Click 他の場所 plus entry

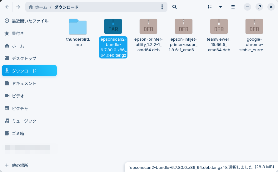click(x=20, y=165)
